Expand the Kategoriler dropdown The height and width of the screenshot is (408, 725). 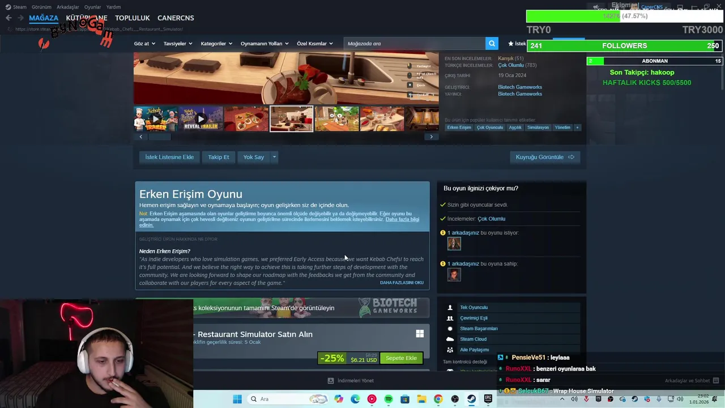click(216, 44)
